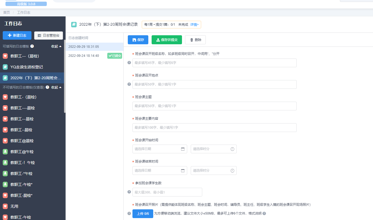Click the person icon beside 教职工@午检
Viewport: 373px width, 220px height.
click(5, 152)
